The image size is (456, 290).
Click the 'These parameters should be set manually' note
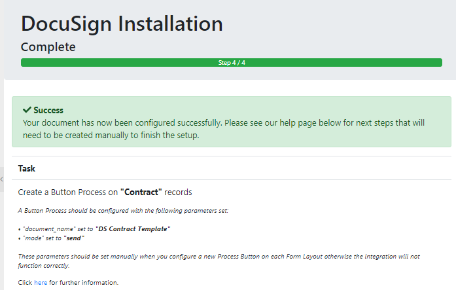click(219, 261)
